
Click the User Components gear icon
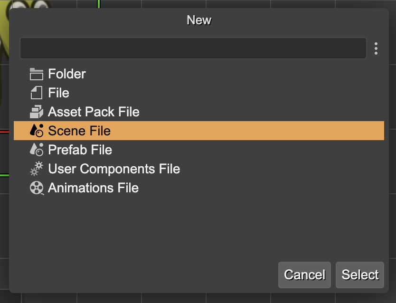pos(36,169)
